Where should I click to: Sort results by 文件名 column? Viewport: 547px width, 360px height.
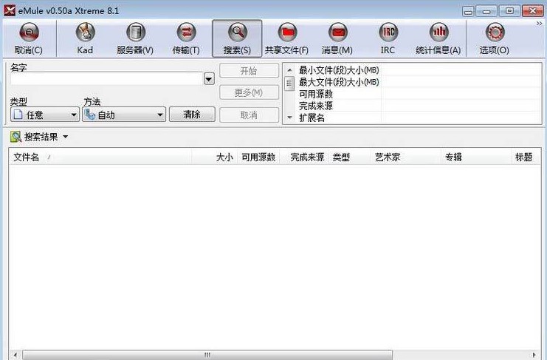coord(100,157)
